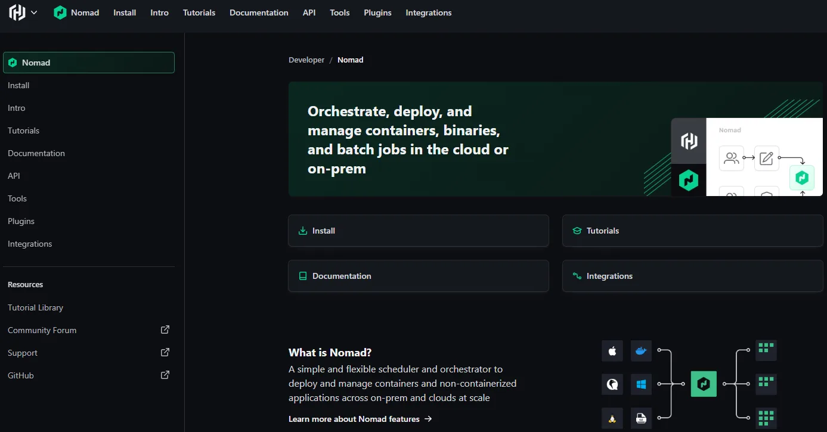
Task: Click black Nomad logo tile in hero image
Action: click(x=689, y=180)
